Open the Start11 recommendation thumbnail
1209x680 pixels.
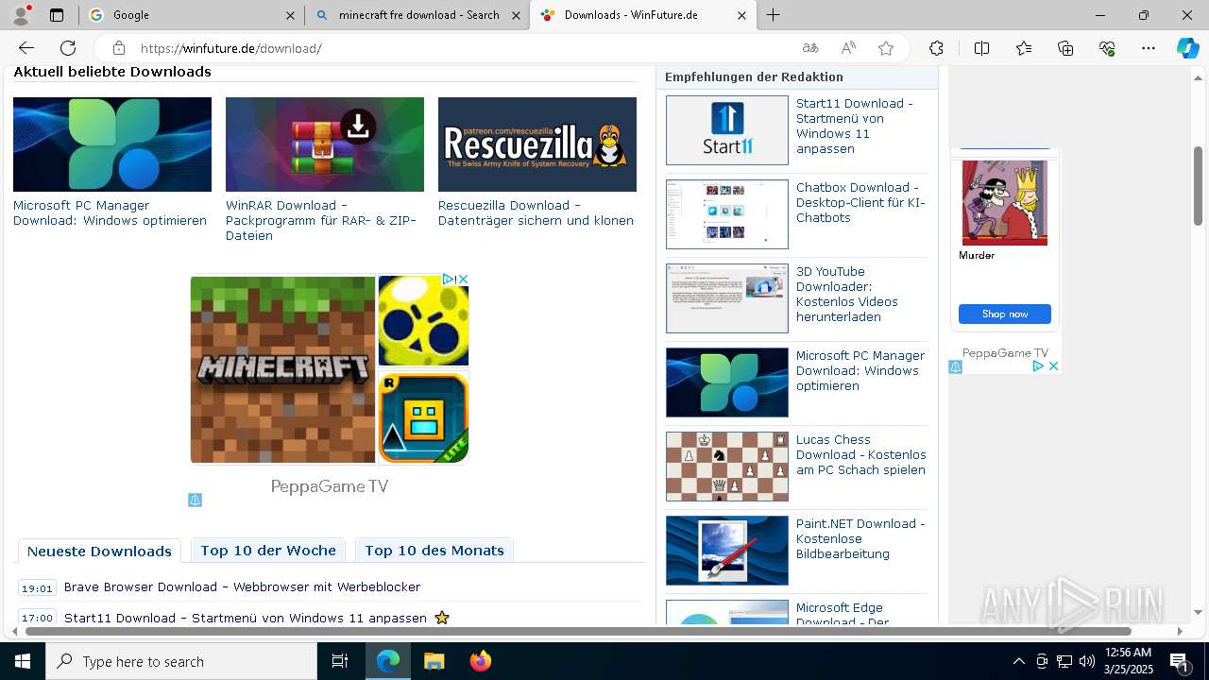[x=727, y=130]
